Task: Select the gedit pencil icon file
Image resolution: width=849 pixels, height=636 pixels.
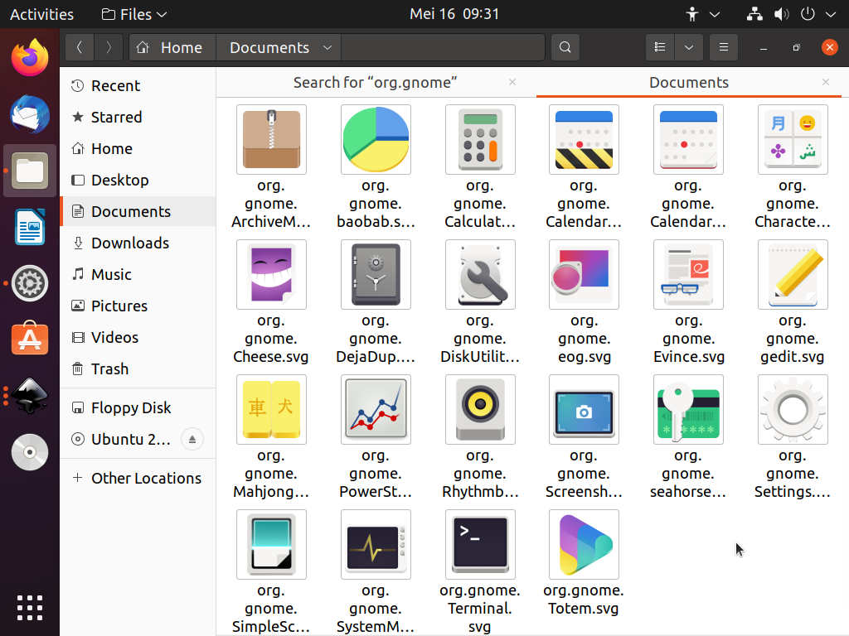Action: click(x=793, y=275)
